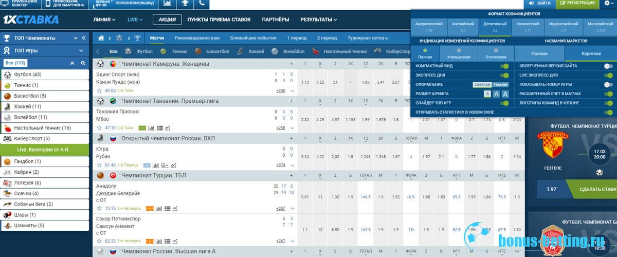The width and height of the screenshot is (617, 257).
Task: Toggle Компактный вид switch
Action: click(x=505, y=66)
